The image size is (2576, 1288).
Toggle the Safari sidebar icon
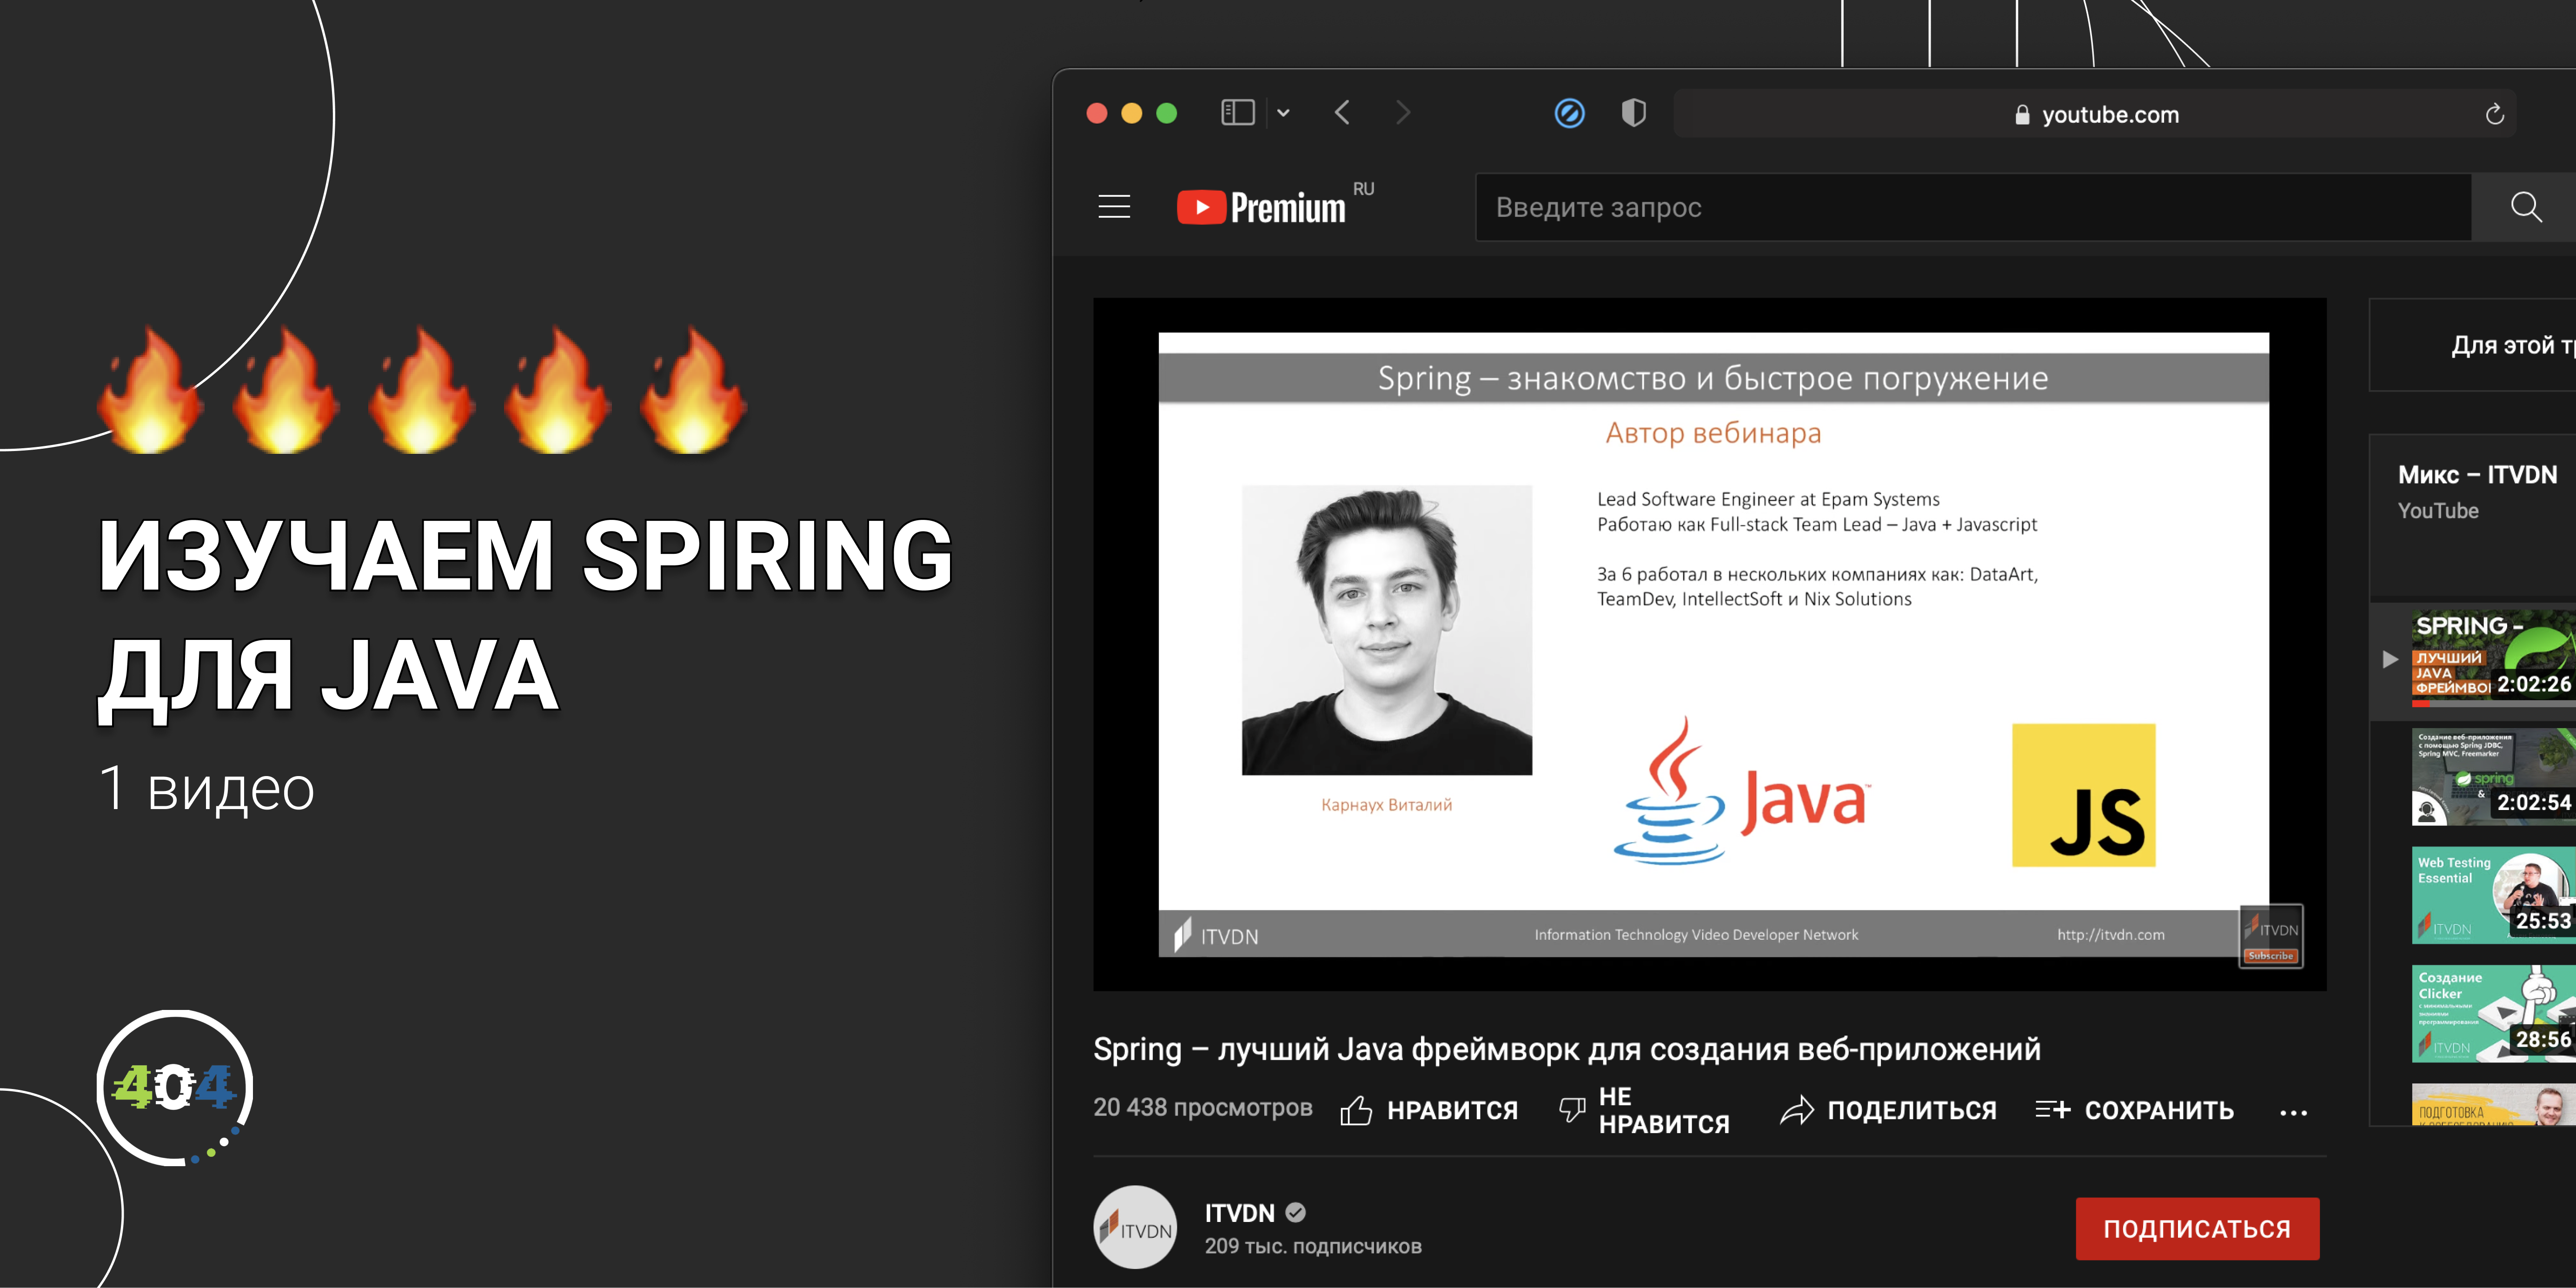pyautogui.click(x=1238, y=113)
